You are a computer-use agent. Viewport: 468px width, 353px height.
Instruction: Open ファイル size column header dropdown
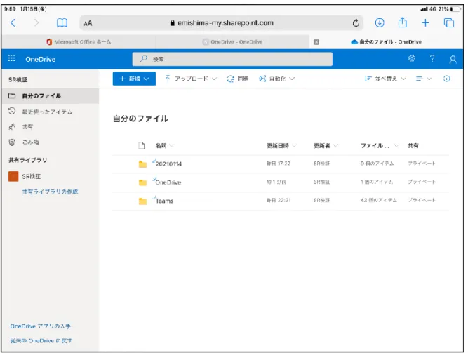pyautogui.click(x=380, y=145)
